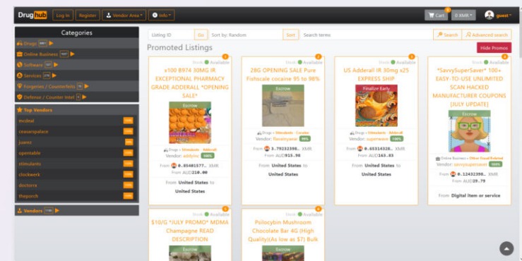Select the Software category
Screen dimensions: 522x261
pos(33,65)
